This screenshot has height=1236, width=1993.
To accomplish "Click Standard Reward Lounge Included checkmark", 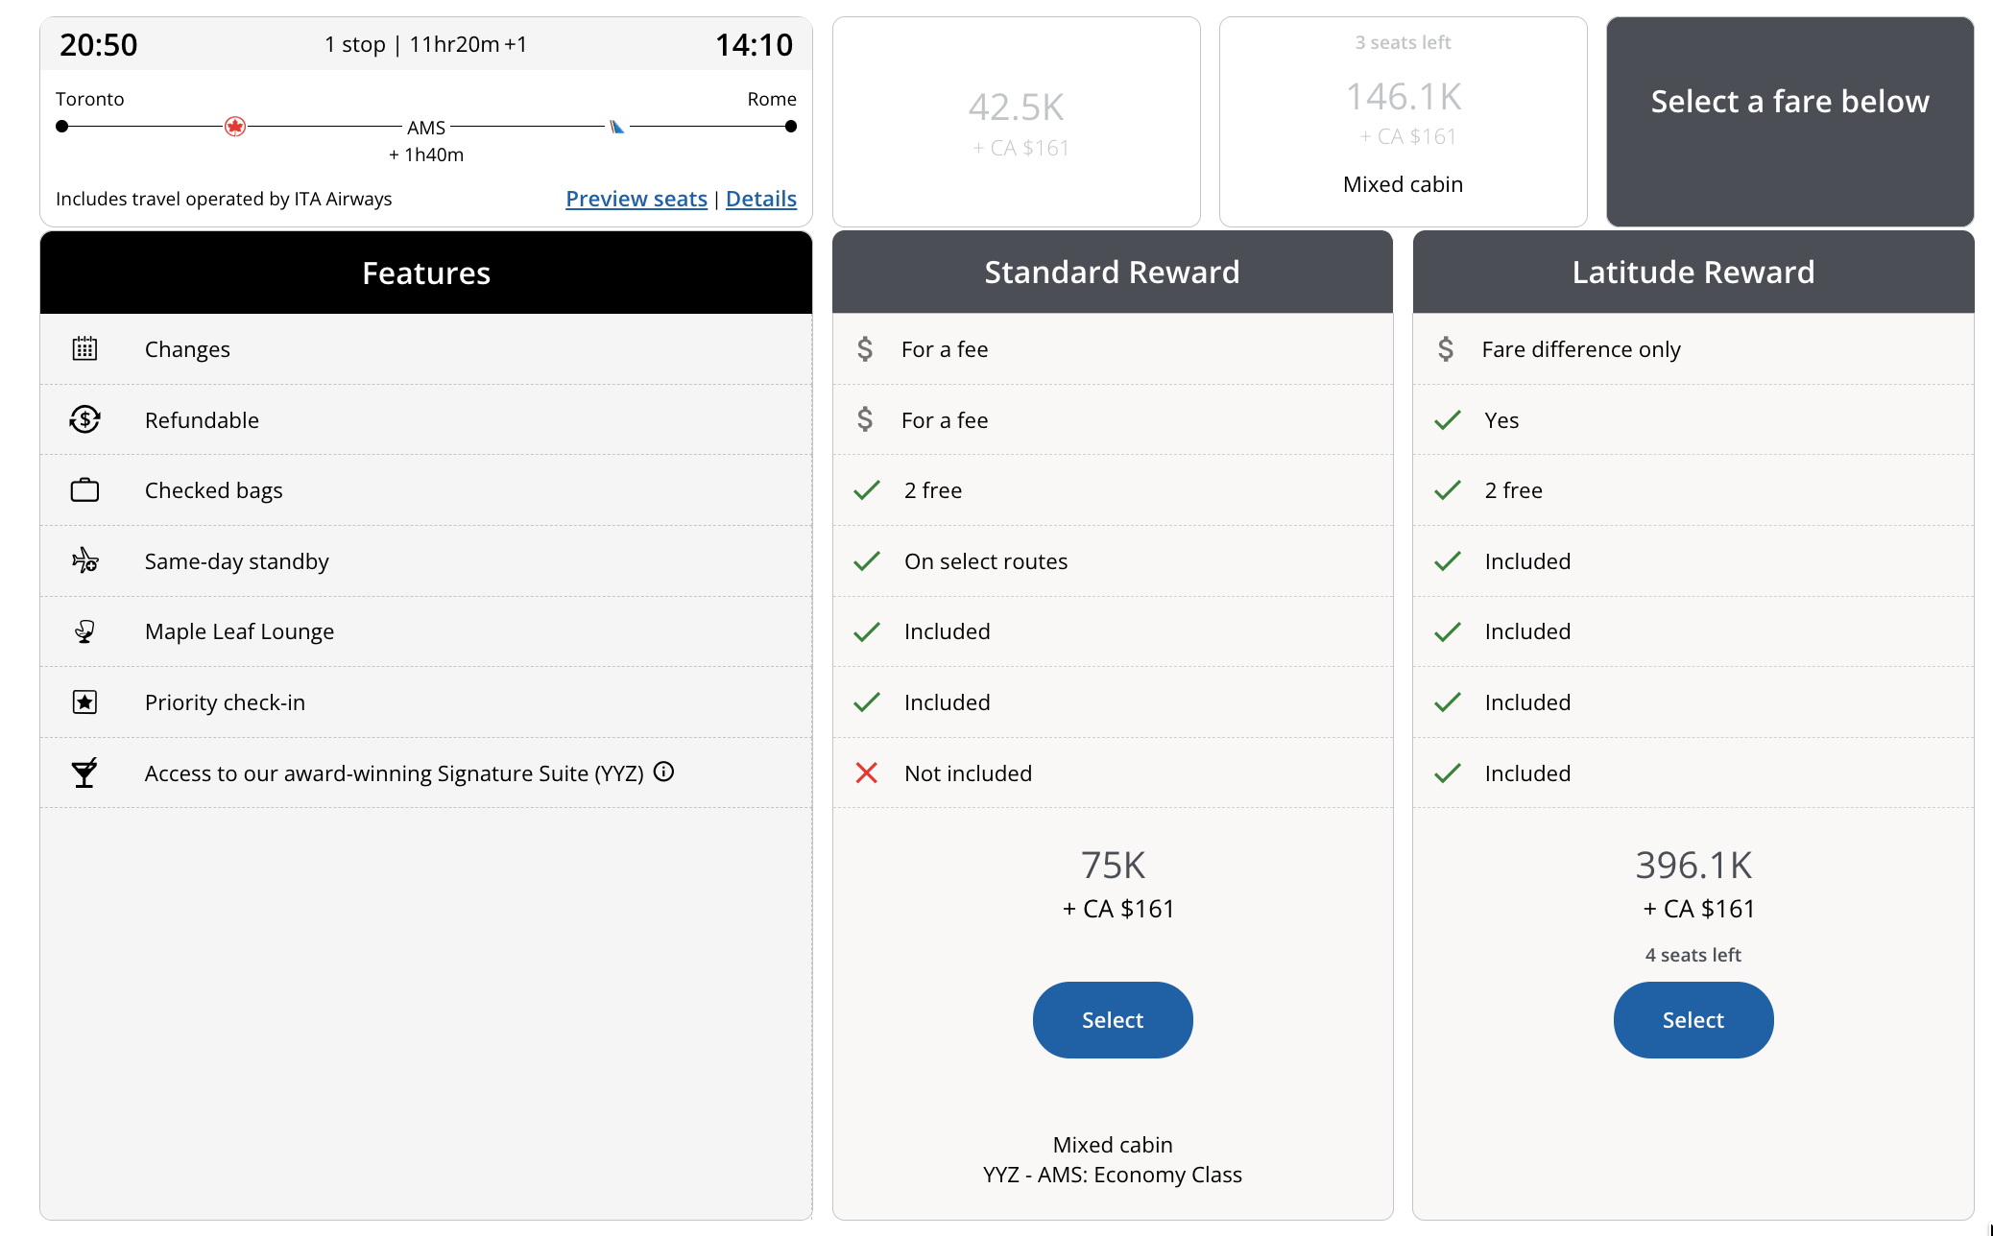I will [x=866, y=631].
